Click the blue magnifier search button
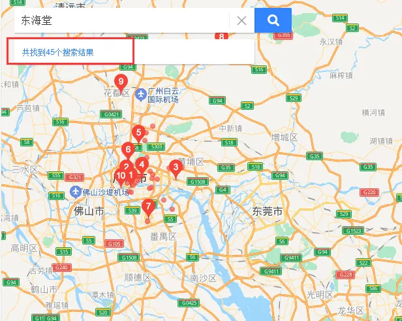Image resolution: width=402 pixels, height=321 pixels. [x=273, y=20]
